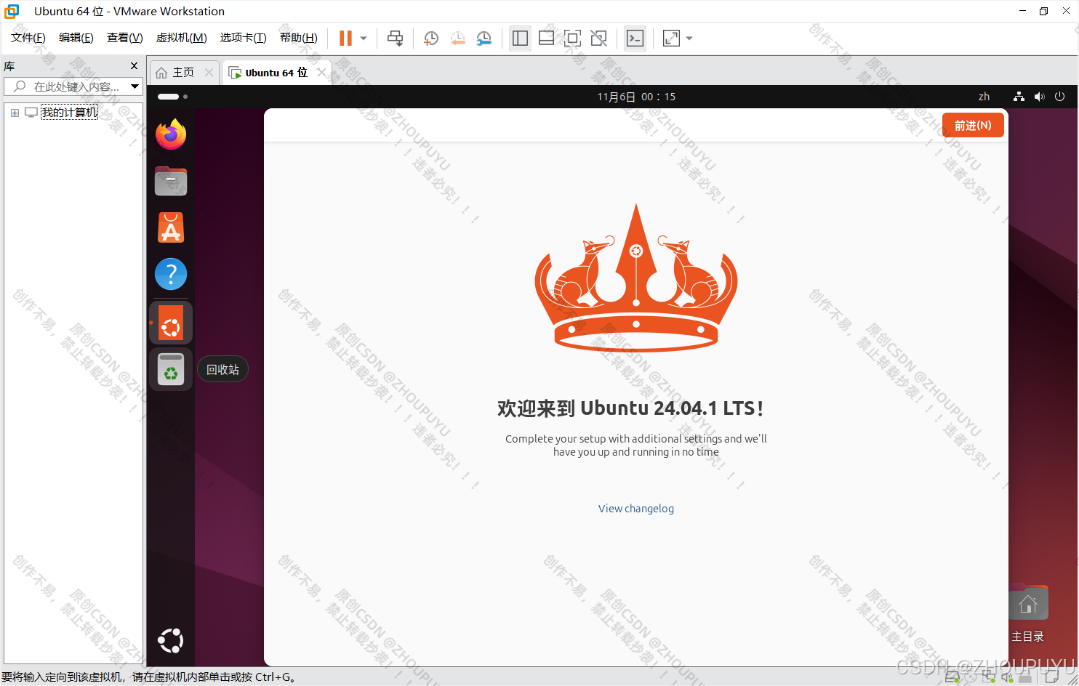Screen dimensions: 1079x686
Task: Open the 主目录 home folder desktop icon
Action: point(1028,614)
